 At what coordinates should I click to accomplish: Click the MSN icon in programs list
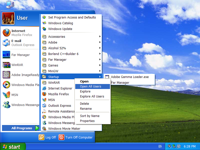tap(44, 100)
